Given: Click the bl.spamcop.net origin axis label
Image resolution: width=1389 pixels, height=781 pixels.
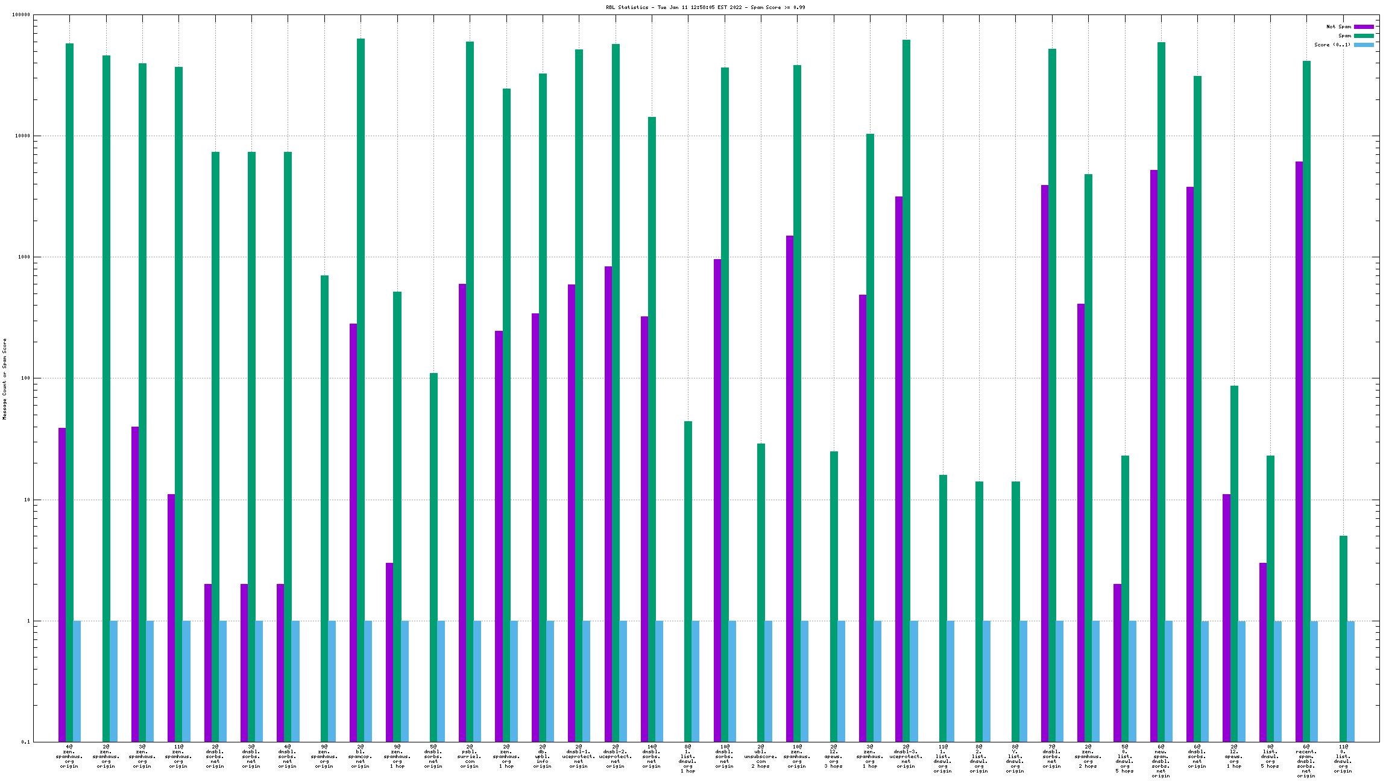Looking at the screenshot, I should pos(361,756).
